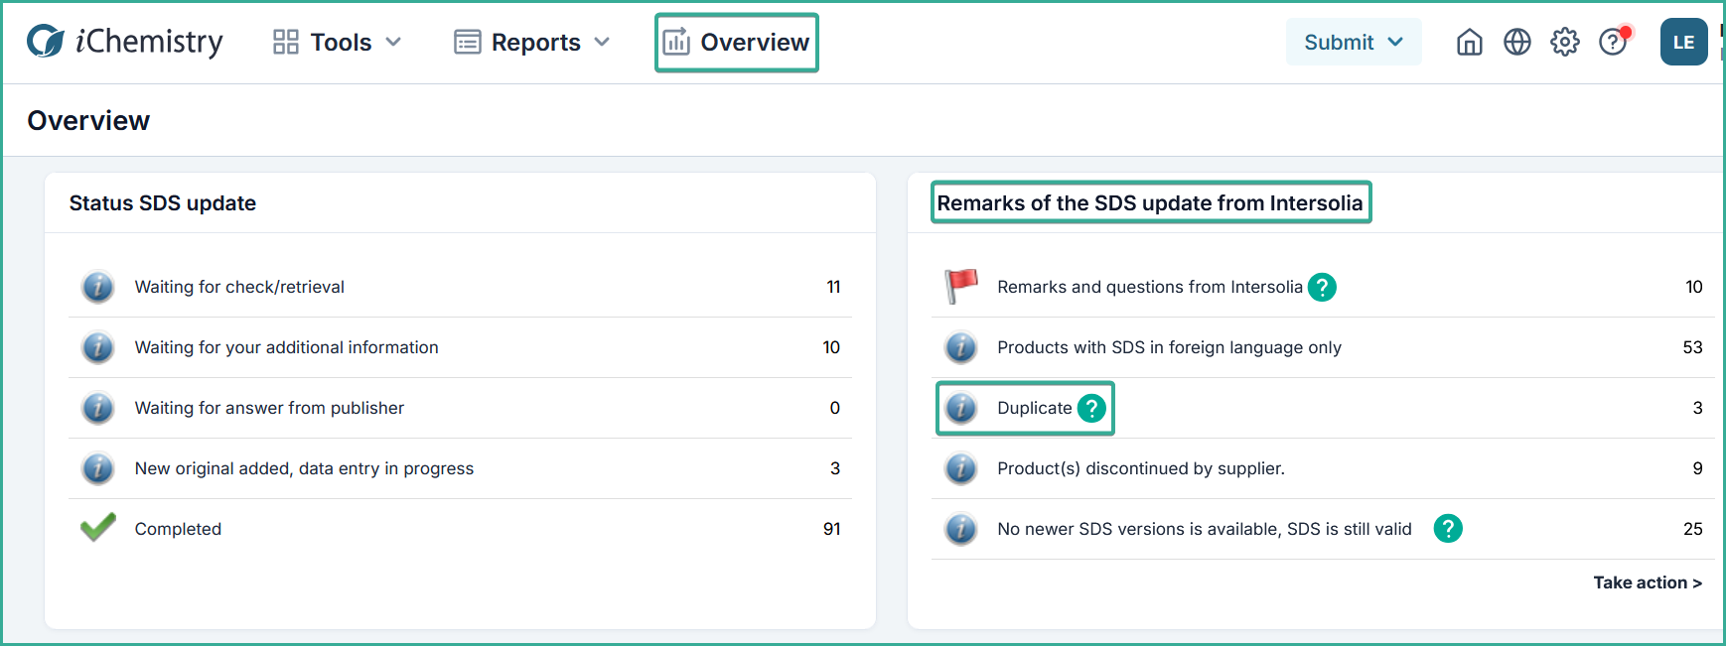Open the Submit dropdown

click(x=1353, y=42)
